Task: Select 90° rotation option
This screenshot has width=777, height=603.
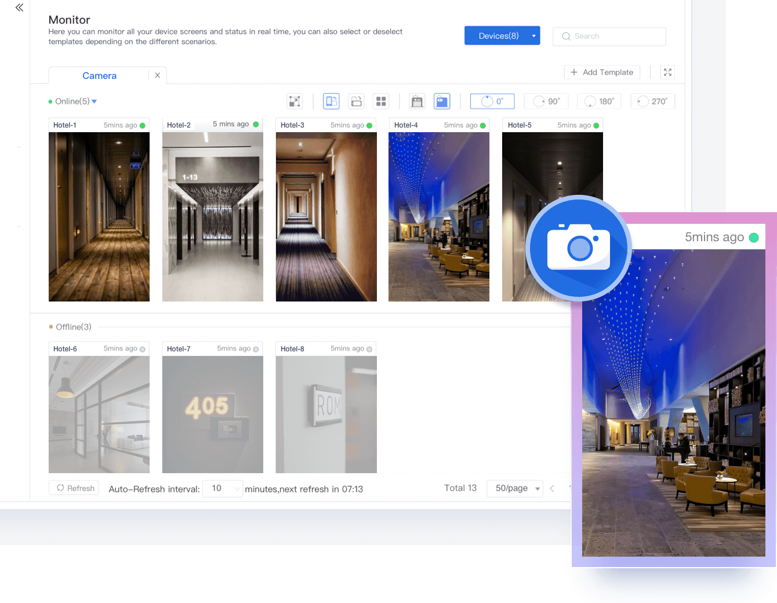Action: (546, 101)
